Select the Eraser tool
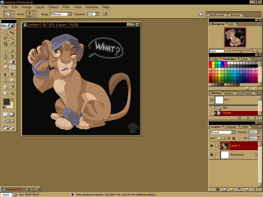 click(5, 62)
